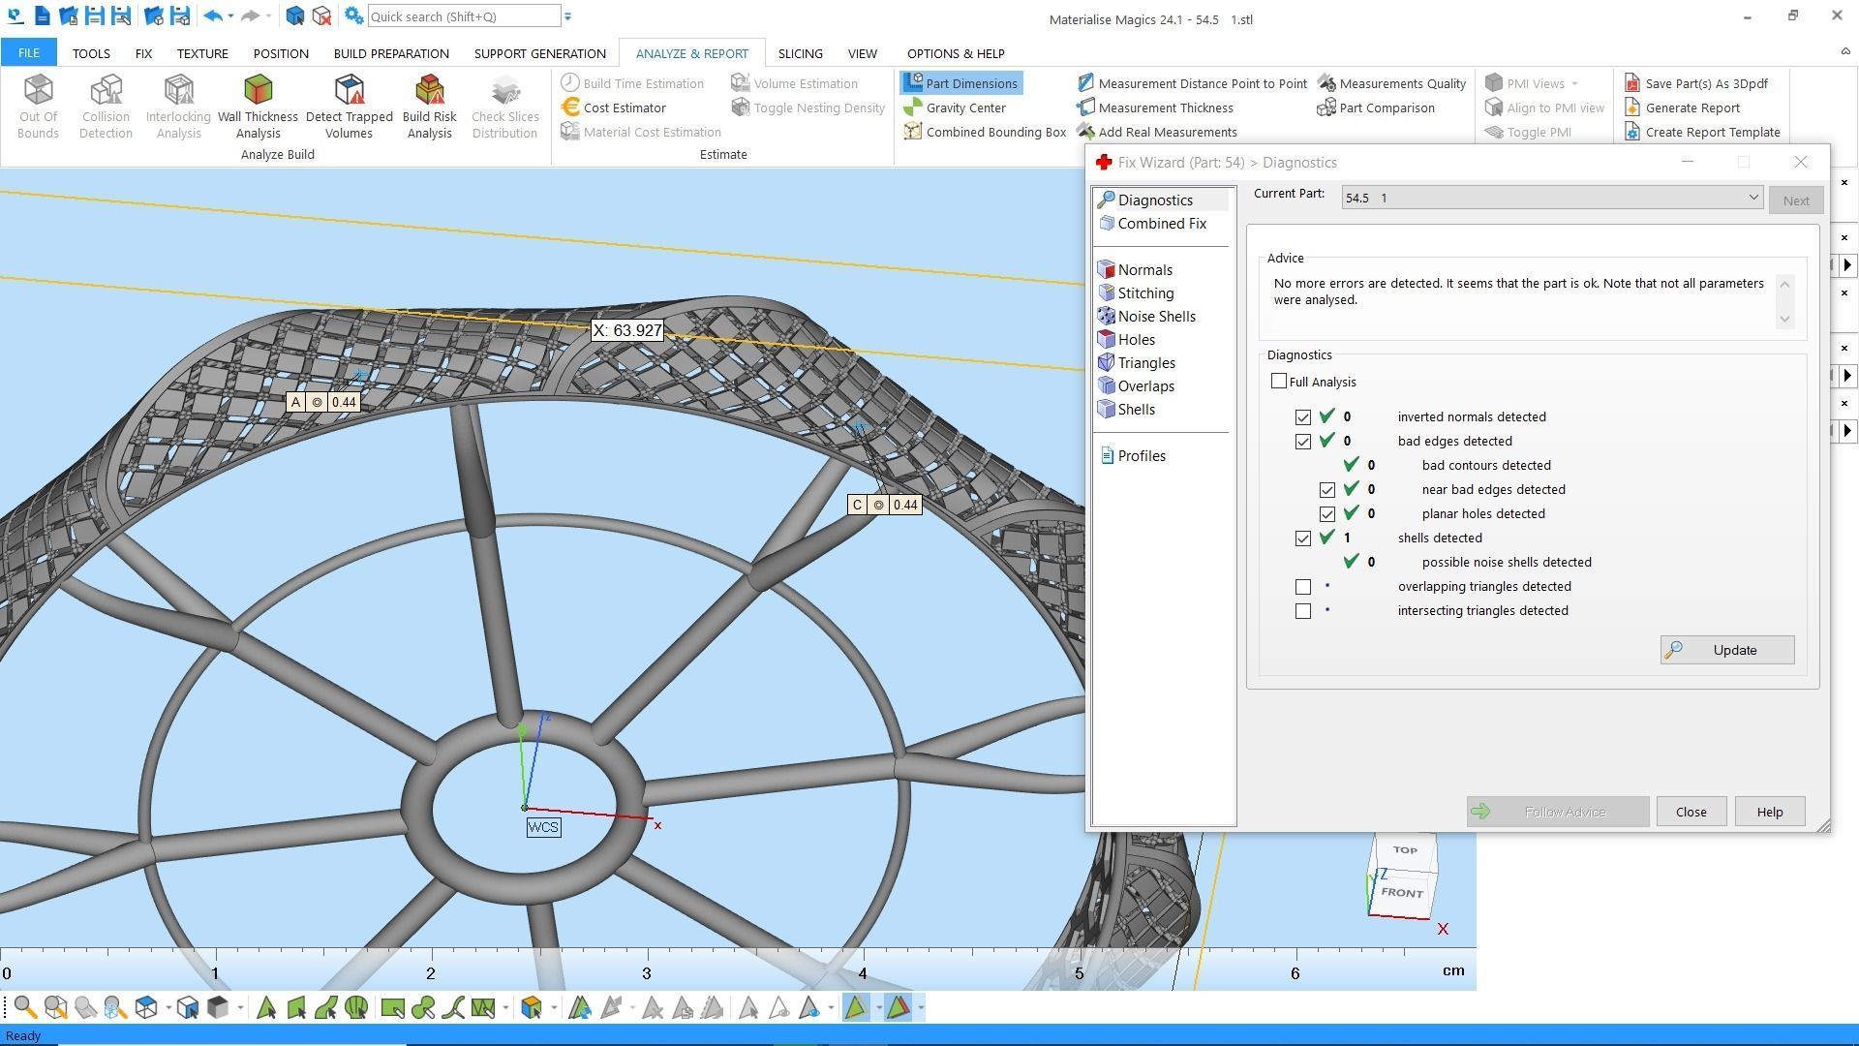Uncheck inverted normals detected checkbox
Image resolution: width=1859 pixels, height=1046 pixels.
pyautogui.click(x=1303, y=417)
